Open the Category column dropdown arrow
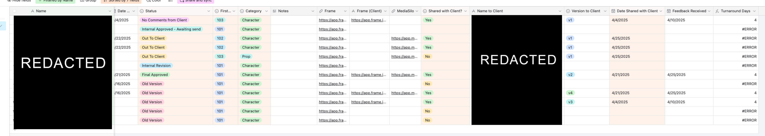 (x=267, y=11)
